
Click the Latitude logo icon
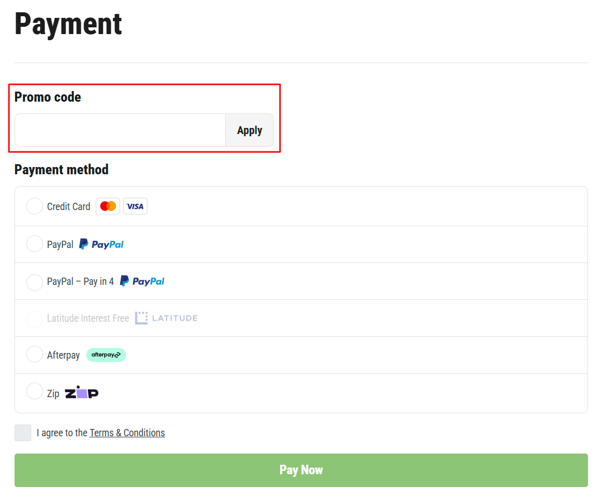coord(166,318)
